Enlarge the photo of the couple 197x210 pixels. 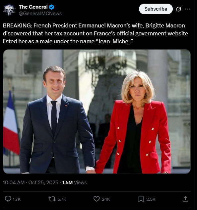click(x=97, y=111)
